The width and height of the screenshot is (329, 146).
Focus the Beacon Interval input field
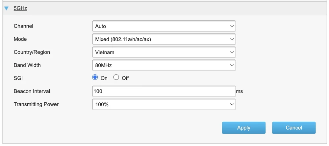pos(164,91)
